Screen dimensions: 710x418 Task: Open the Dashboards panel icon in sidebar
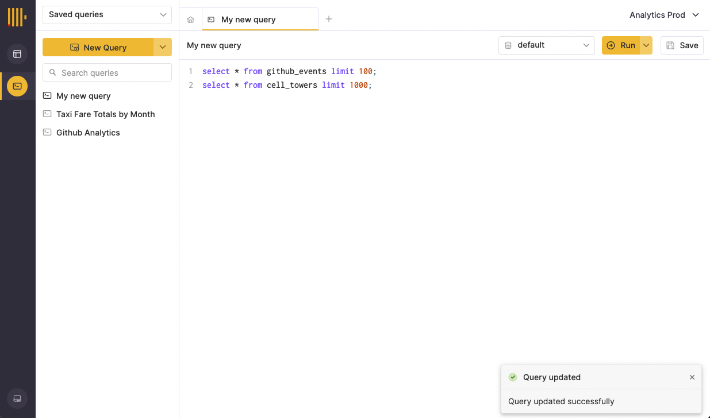(x=17, y=54)
